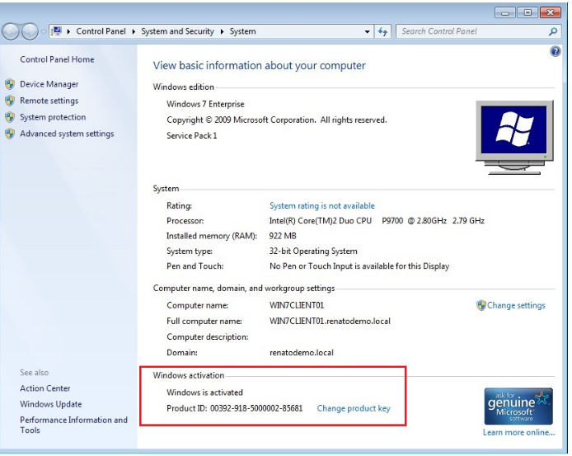Image resolution: width=572 pixels, height=456 pixels.
Task: Open Windows Update link
Action: (x=51, y=404)
